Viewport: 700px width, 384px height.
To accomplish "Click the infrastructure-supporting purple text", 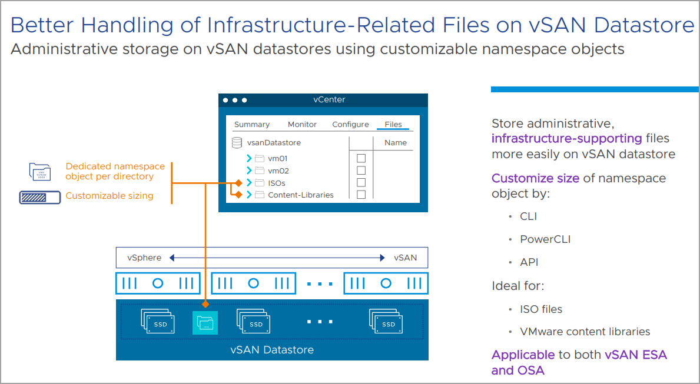I will click(x=566, y=139).
